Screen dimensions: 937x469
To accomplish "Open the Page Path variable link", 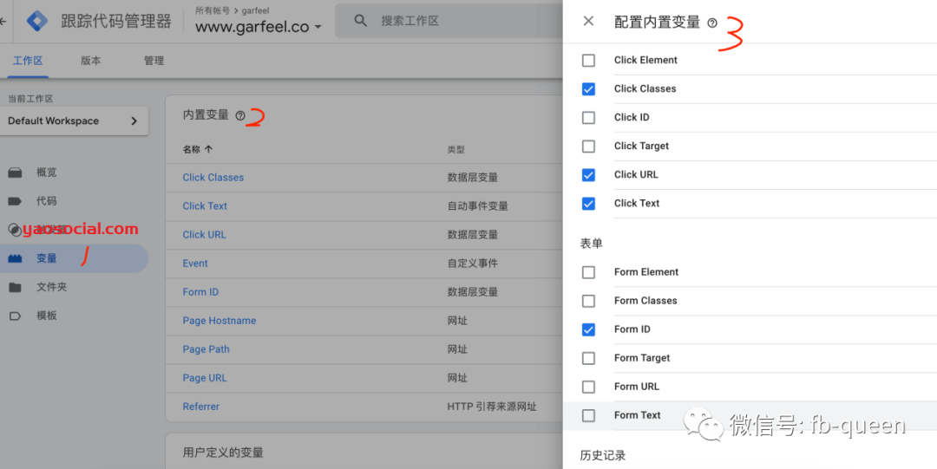I will point(206,349).
